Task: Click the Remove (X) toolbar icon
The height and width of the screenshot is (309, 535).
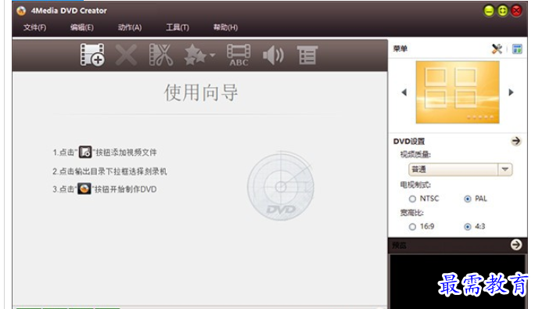Action: coord(126,55)
